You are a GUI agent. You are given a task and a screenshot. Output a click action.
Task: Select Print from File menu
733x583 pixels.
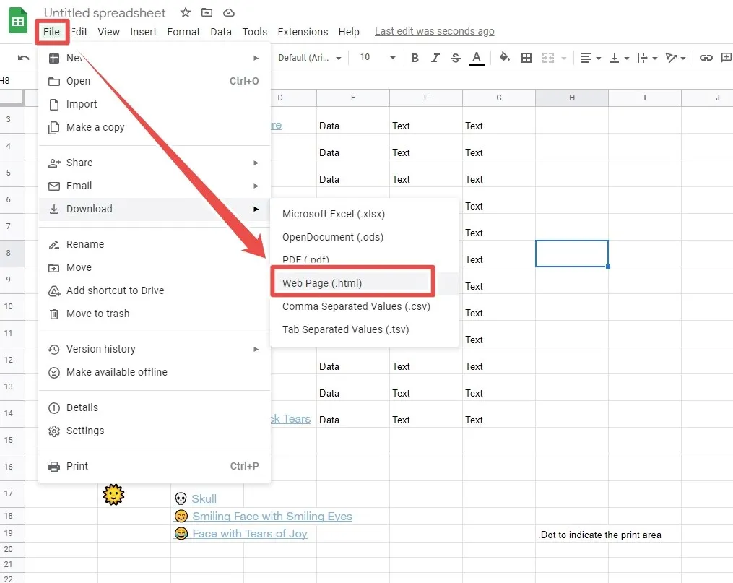(155, 466)
